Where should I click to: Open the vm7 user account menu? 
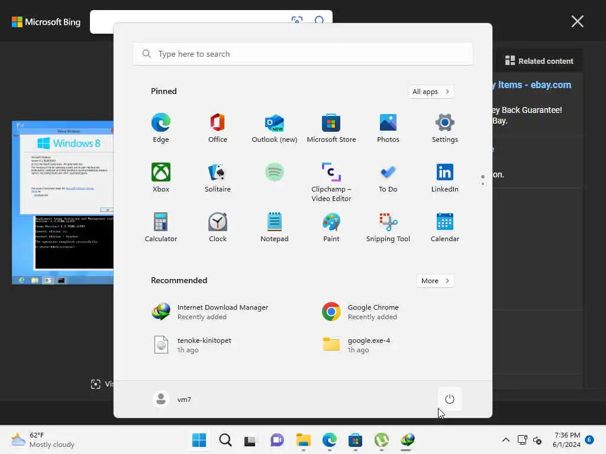pos(172,399)
